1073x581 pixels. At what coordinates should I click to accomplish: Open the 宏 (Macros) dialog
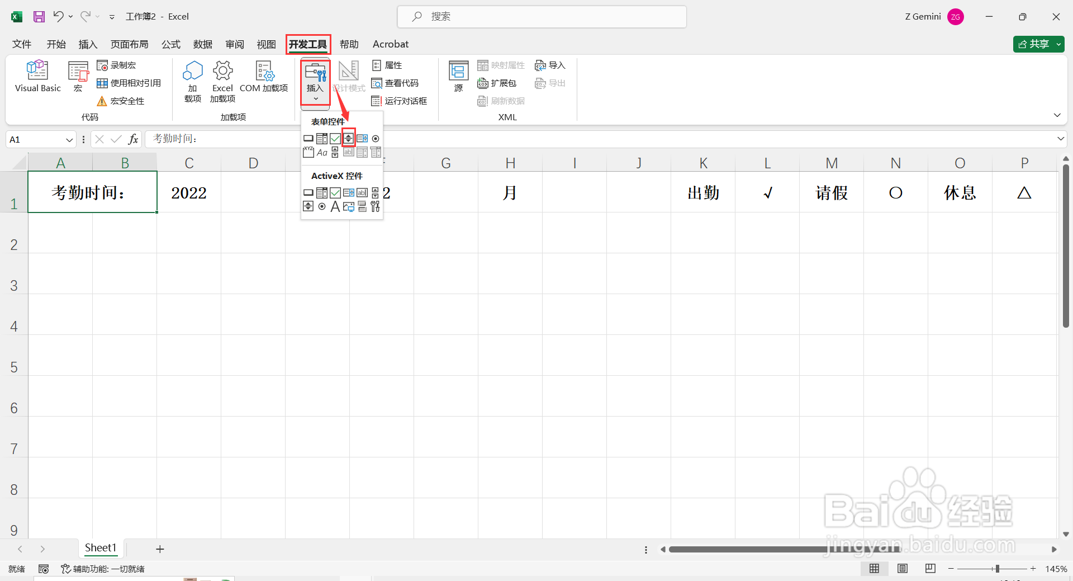coord(78,77)
